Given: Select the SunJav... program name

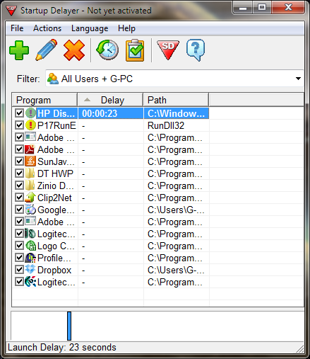Looking at the screenshot, I should [x=56, y=161].
